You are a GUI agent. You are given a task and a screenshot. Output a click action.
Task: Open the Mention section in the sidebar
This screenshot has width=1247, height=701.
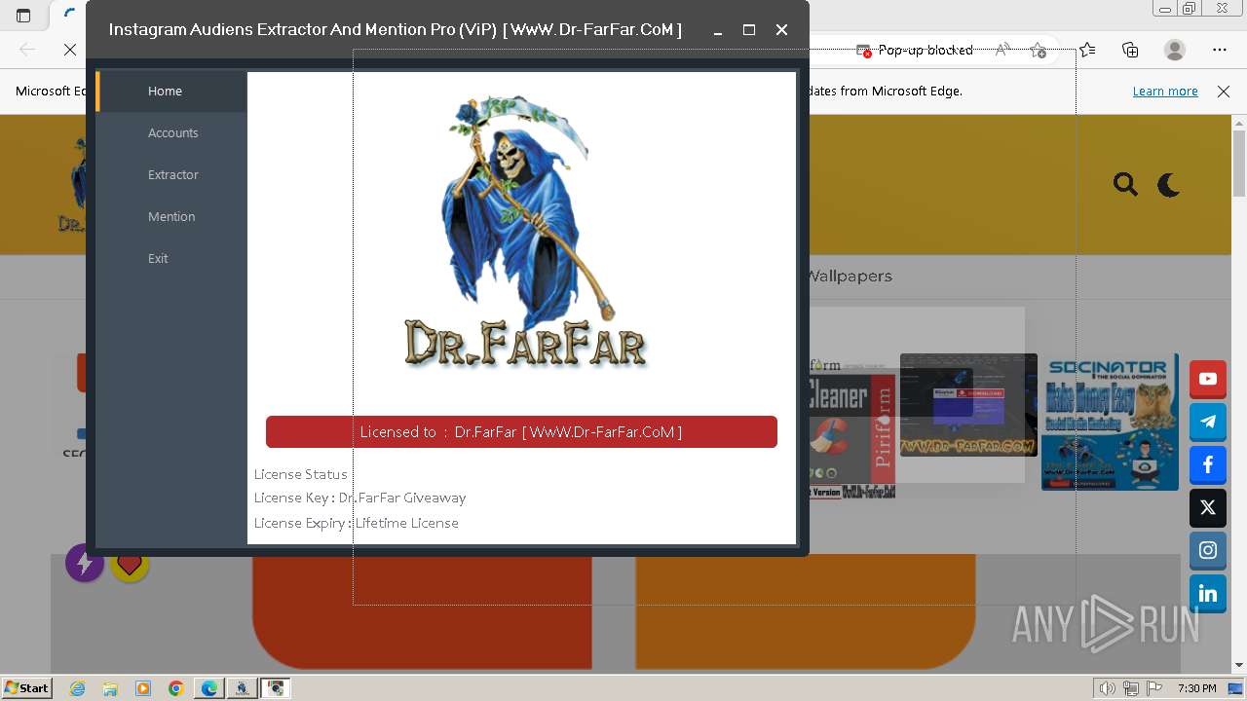pos(171,216)
